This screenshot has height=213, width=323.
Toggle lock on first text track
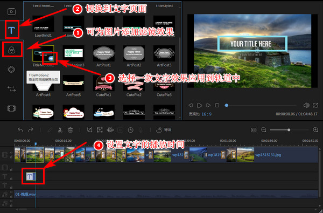click(x=11, y=178)
